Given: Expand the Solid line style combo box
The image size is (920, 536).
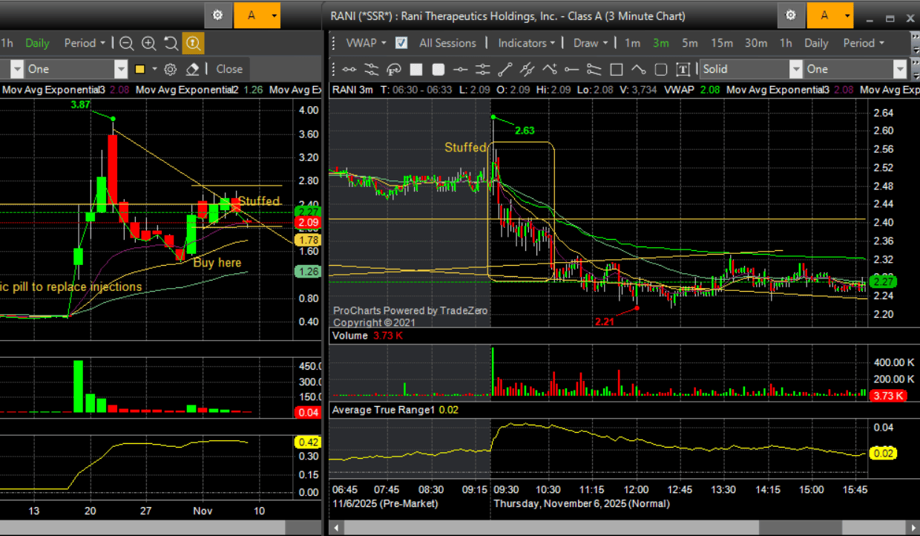Looking at the screenshot, I should click(x=795, y=69).
